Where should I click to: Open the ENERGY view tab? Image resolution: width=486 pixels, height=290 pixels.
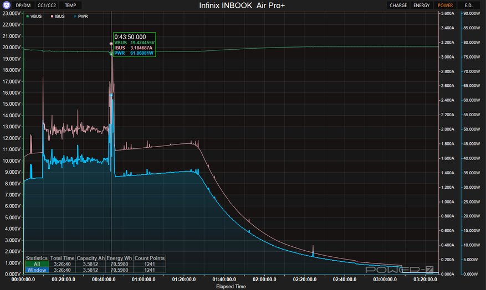pos(421,6)
